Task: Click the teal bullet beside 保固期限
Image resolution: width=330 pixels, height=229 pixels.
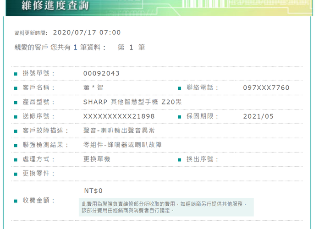Action: point(180,117)
